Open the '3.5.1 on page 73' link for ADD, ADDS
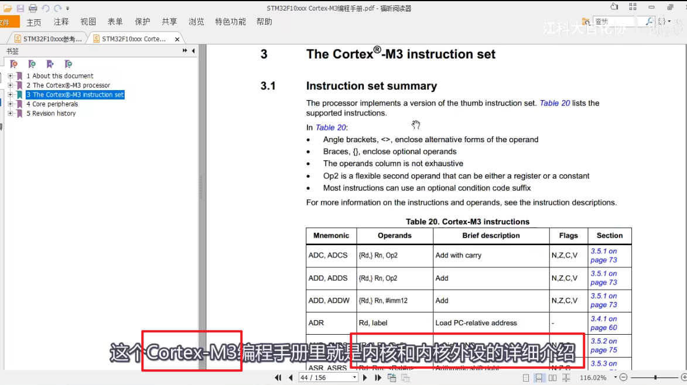687x385 pixels. [x=604, y=278]
